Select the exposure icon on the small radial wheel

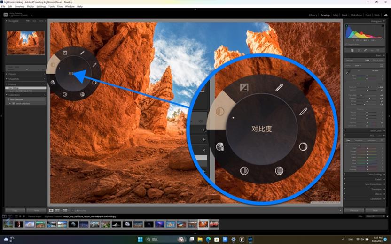65,53
